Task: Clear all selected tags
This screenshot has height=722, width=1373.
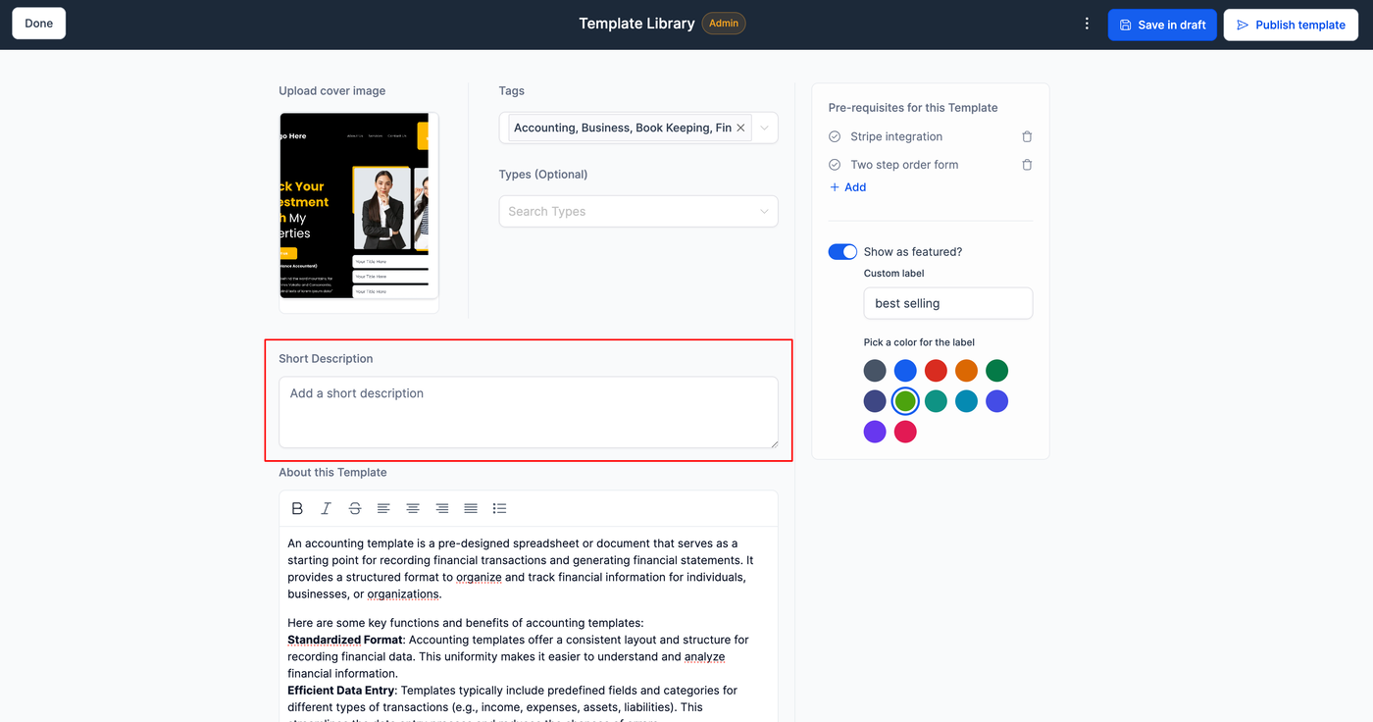Action: (x=740, y=129)
